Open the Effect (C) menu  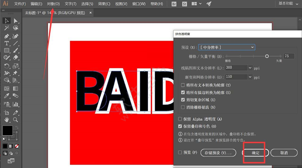(104, 4)
